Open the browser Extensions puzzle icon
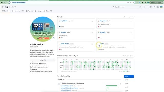Image resolution: width=164 pixels, height=92 pixels. coord(142,2)
